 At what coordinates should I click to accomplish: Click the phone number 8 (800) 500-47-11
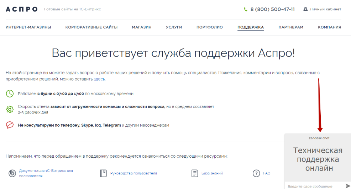pyautogui.click(x=272, y=9)
